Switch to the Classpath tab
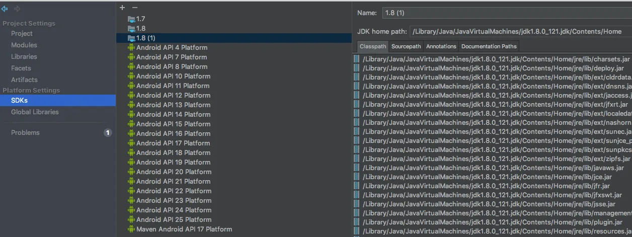632x237 pixels. click(x=373, y=46)
